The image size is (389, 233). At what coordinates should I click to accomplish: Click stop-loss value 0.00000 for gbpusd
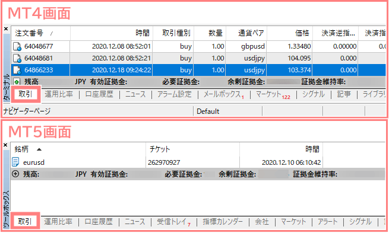pos(345,46)
